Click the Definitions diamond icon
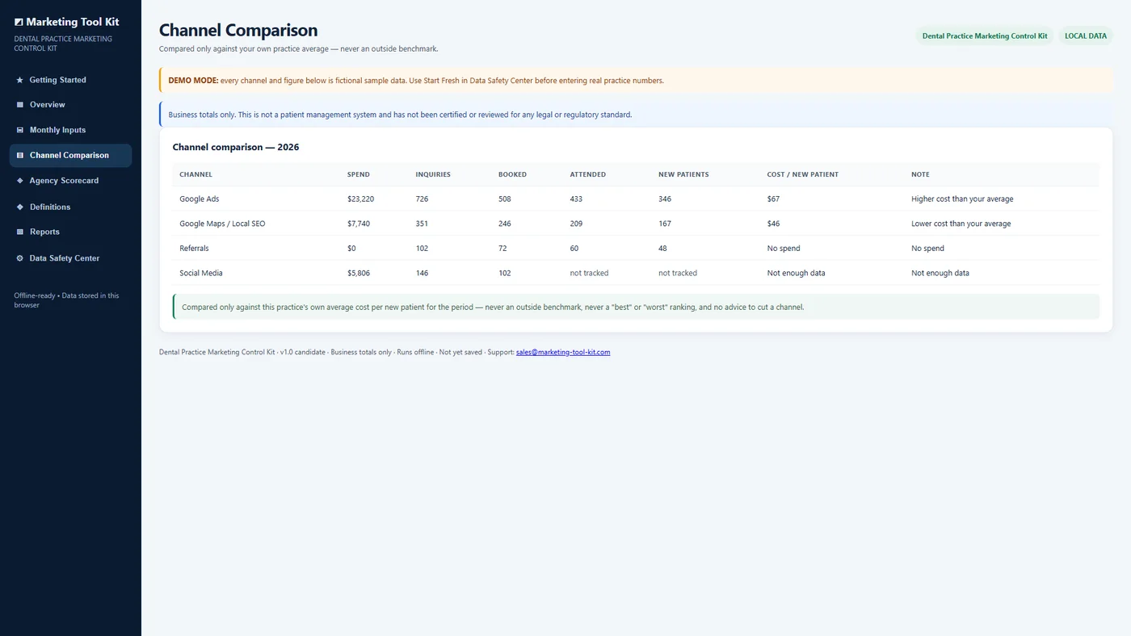 (20, 207)
